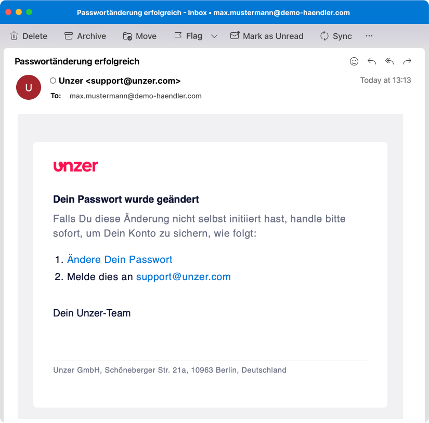Click the green full-screen window button
Screen dimensions: 429x423
pyautogui.click(x=29, y=12)
